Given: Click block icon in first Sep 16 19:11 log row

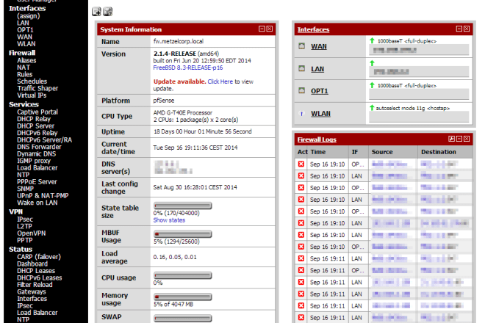Looking at the screenshot, I should tap(301, 258).
